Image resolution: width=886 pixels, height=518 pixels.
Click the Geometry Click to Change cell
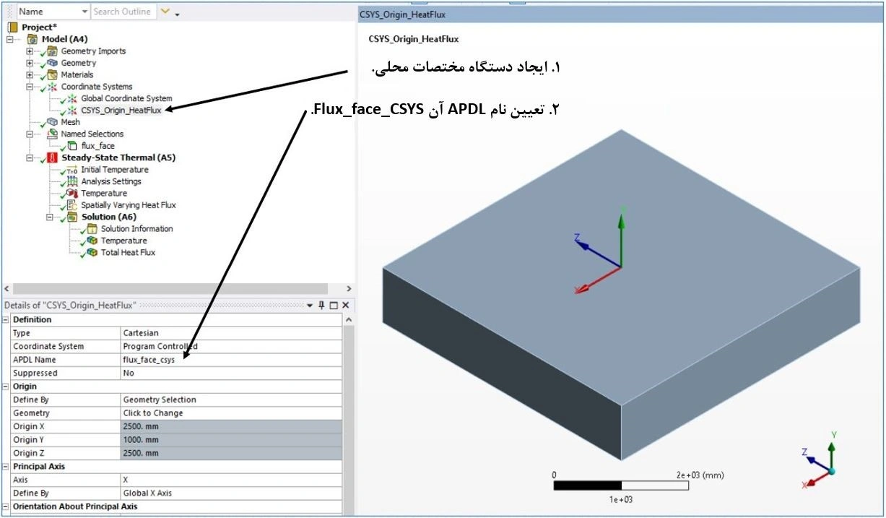coord(231,413)
